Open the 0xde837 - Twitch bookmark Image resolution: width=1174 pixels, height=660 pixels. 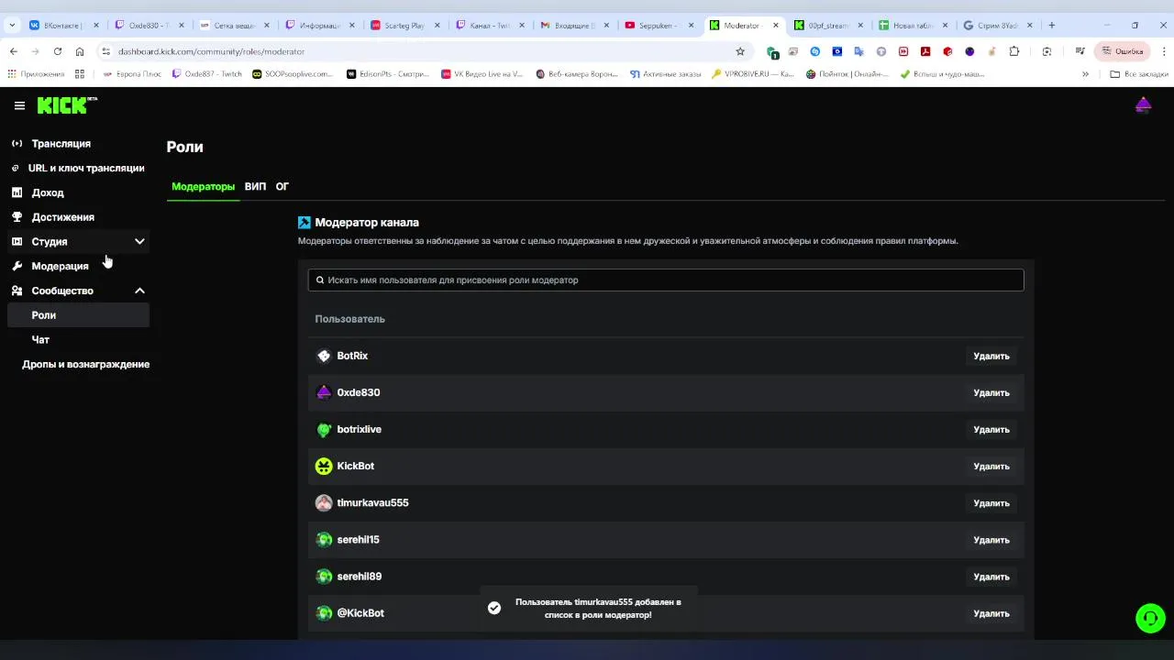tap(207, 73)
